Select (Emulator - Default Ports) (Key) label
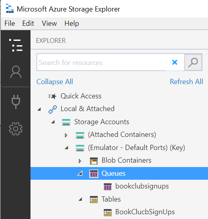Screen dimensions: 208x219 pyautogui.click(x=136, y=148)
